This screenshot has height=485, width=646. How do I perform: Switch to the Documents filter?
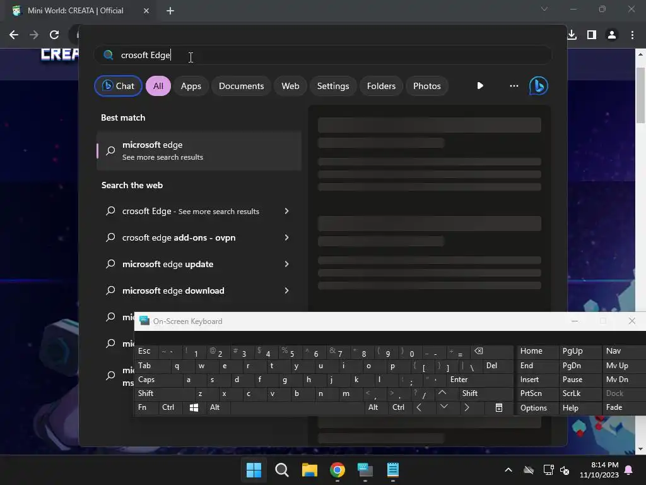tap(241, 86)
